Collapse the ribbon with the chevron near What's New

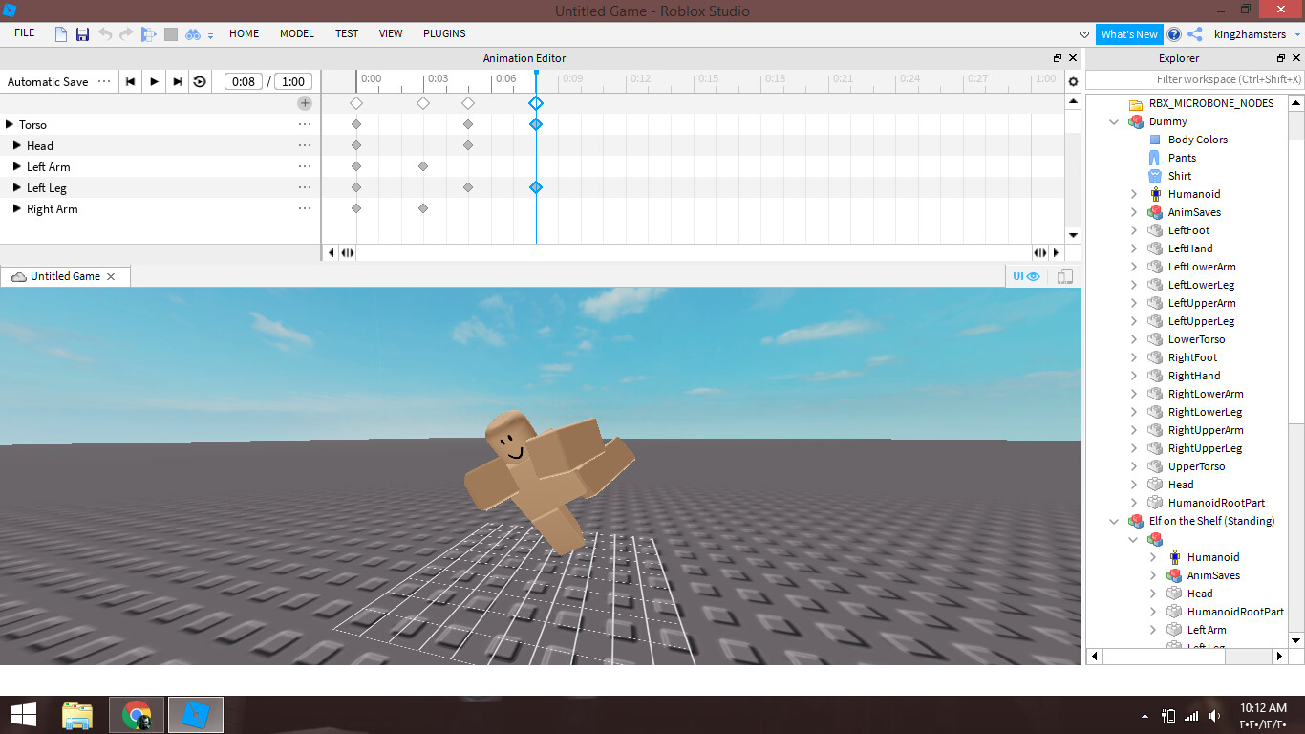pyautogui.click(x=1084, y=34)
